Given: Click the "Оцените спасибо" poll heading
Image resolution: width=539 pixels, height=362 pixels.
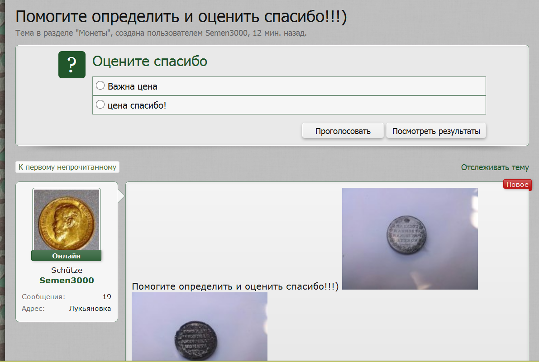Looking at the screenshot, I should pos(150,61).
